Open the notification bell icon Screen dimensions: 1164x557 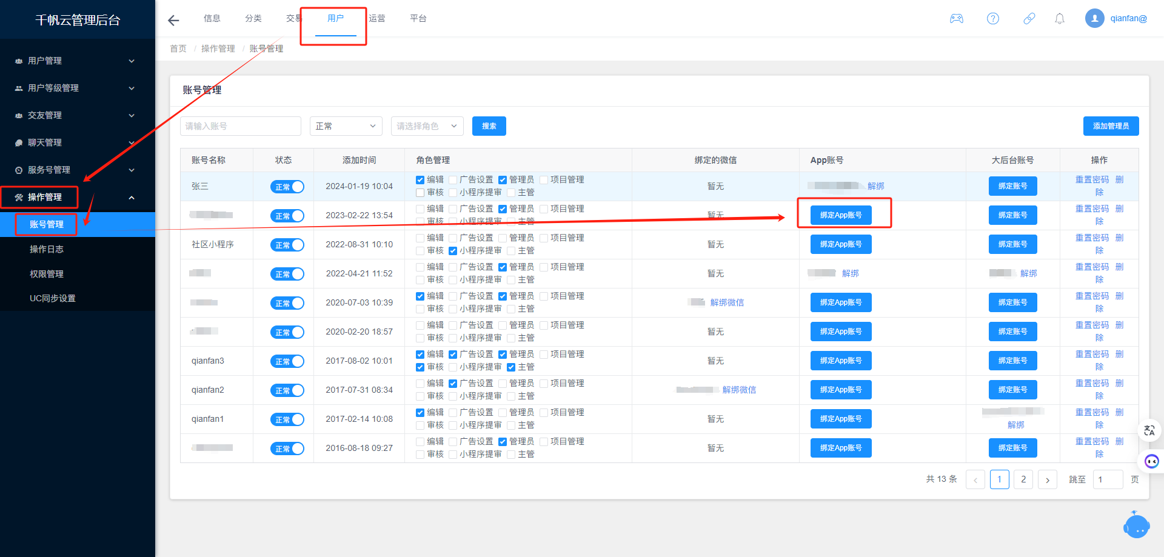point(1060,19)
